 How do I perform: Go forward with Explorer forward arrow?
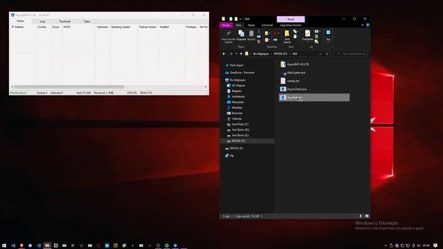[x=230, y=54]
